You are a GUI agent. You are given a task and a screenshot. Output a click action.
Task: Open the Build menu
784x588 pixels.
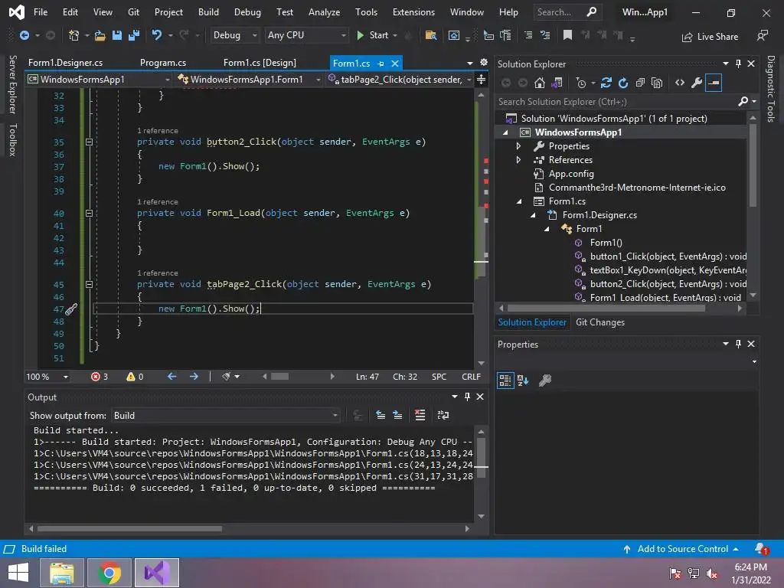click(208, 12)
